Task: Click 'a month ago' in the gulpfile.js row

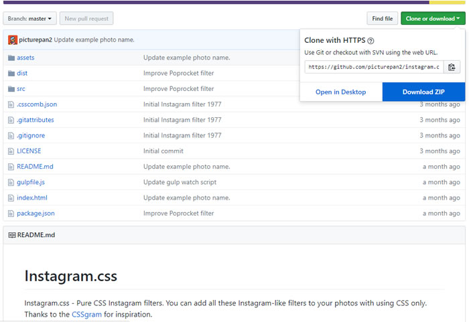Action: pyautogui.click(x=441, y=182)
